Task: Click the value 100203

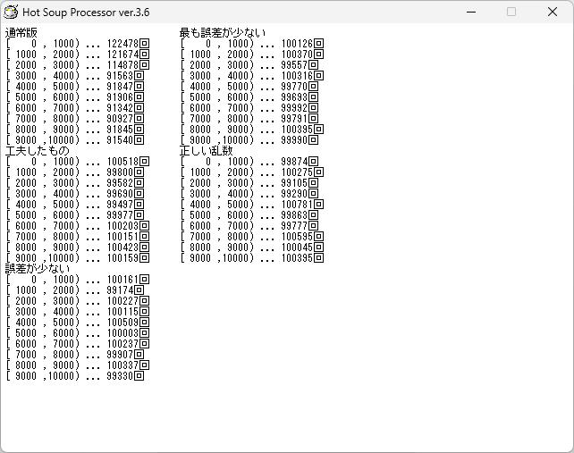Action: (122, 226)
